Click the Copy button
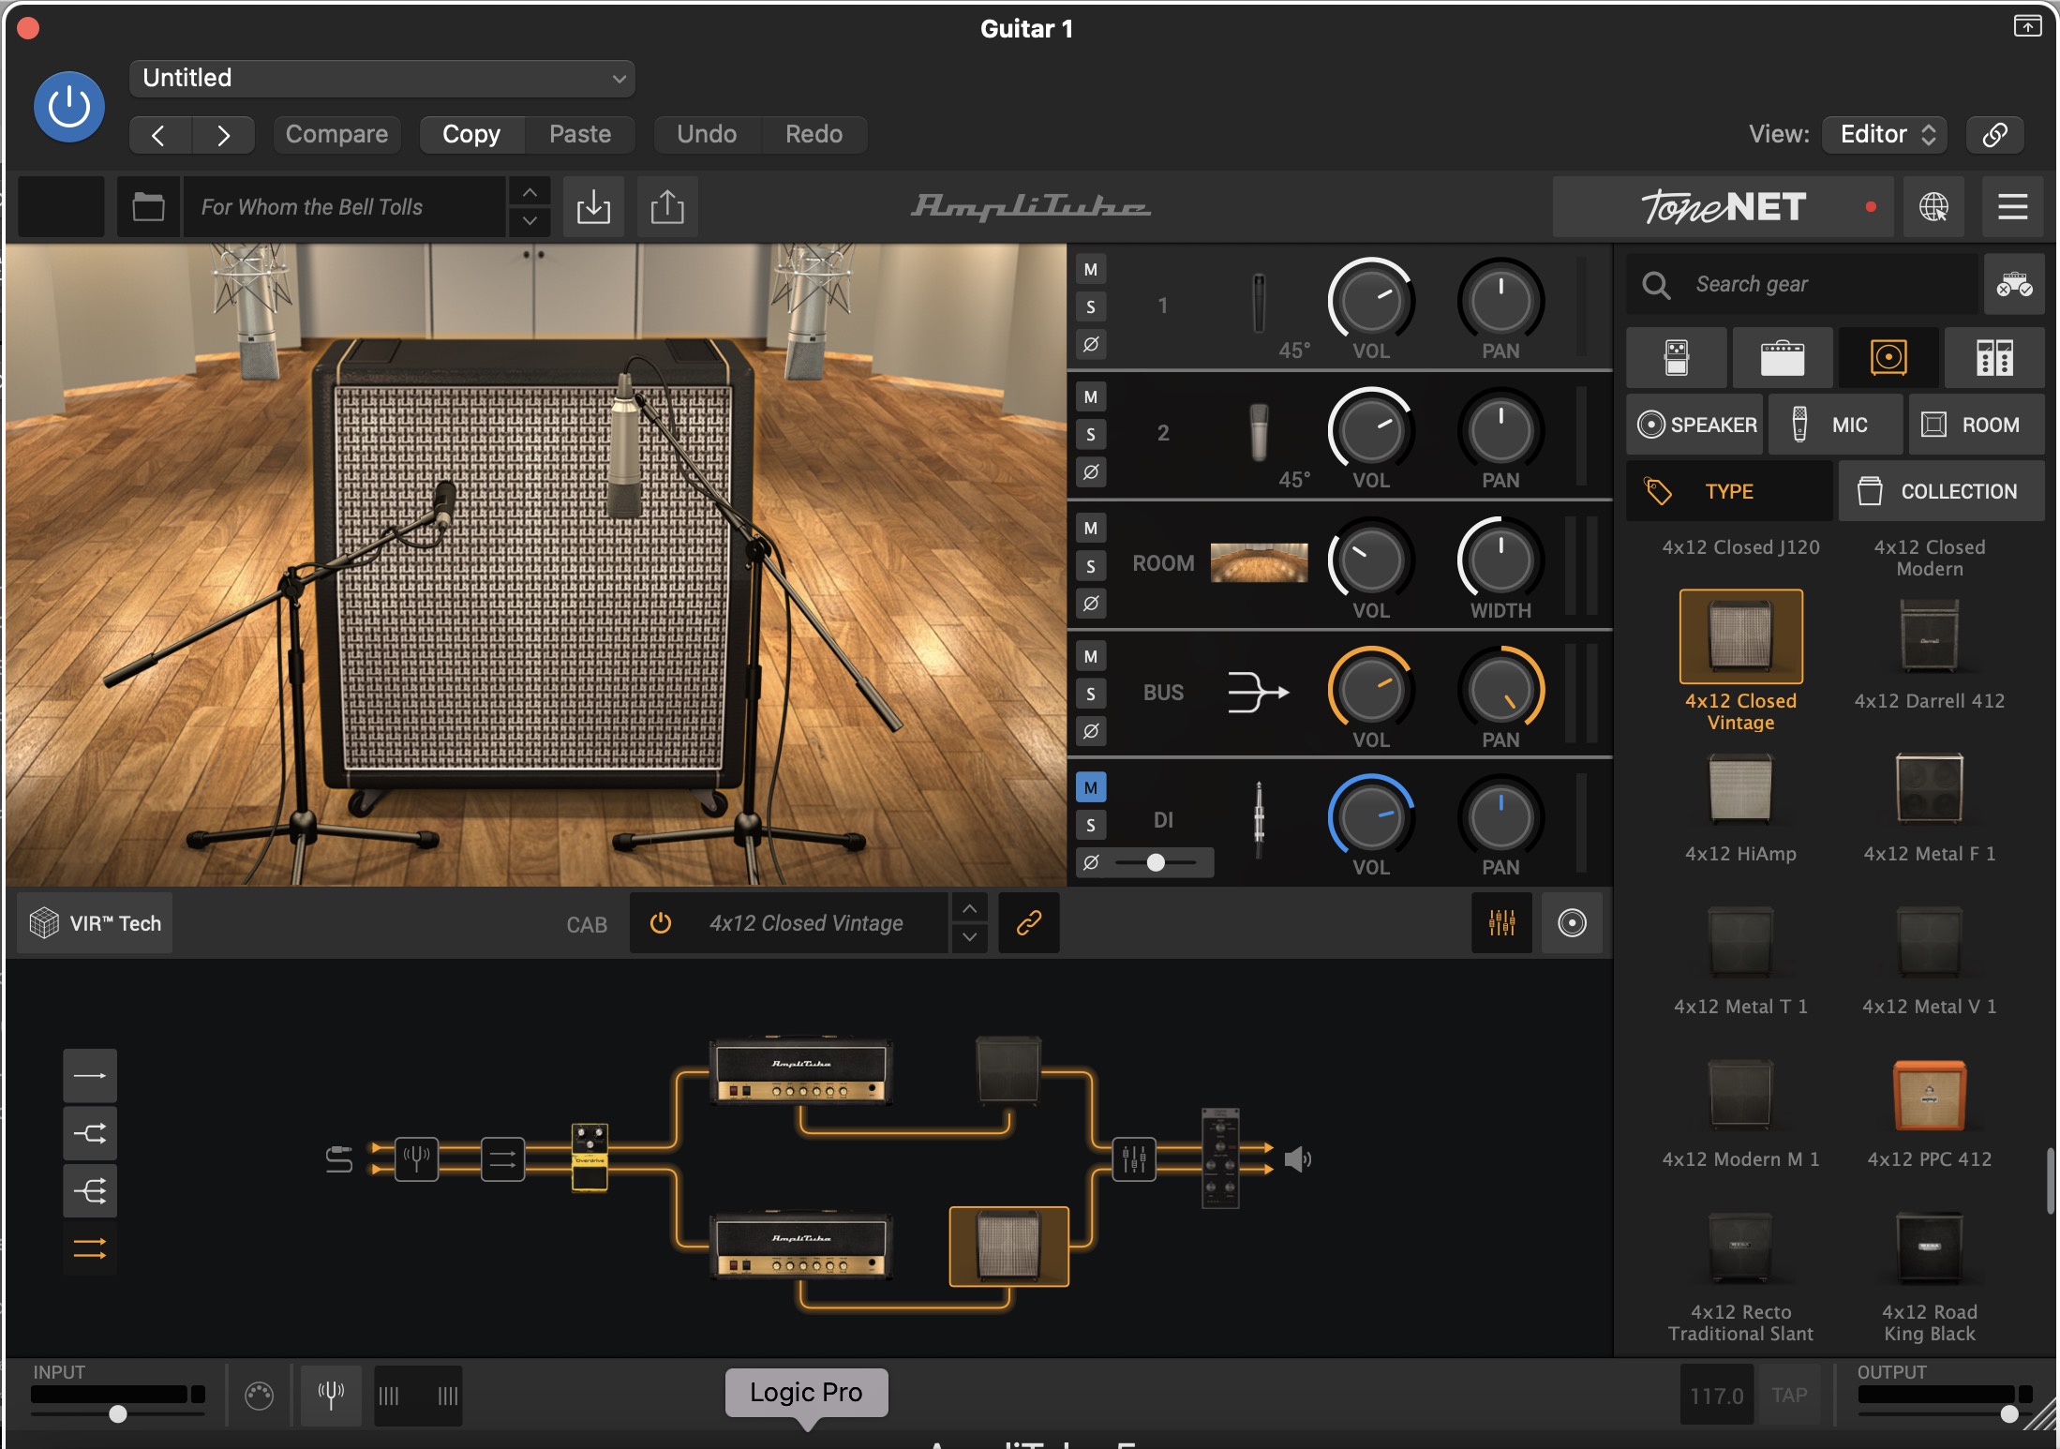2060x1449 pixels. tap(471, 134)
